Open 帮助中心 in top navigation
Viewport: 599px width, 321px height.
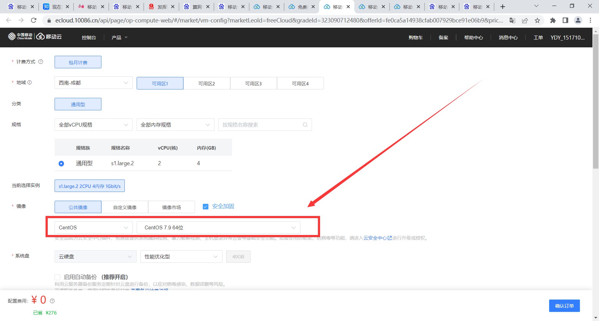[474, 37]
